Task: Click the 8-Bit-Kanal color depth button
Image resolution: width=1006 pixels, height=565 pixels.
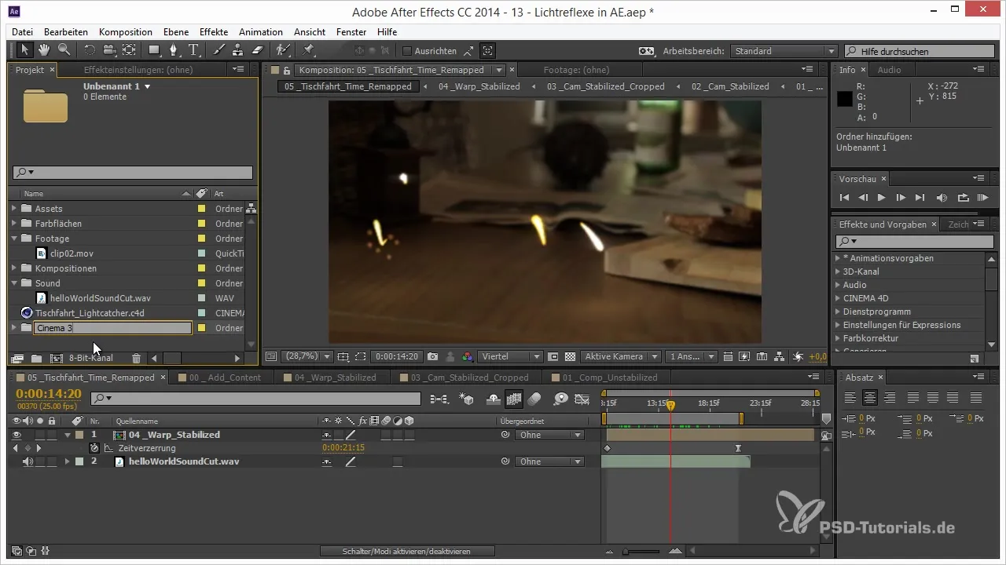Action: (x=90, y=358)
